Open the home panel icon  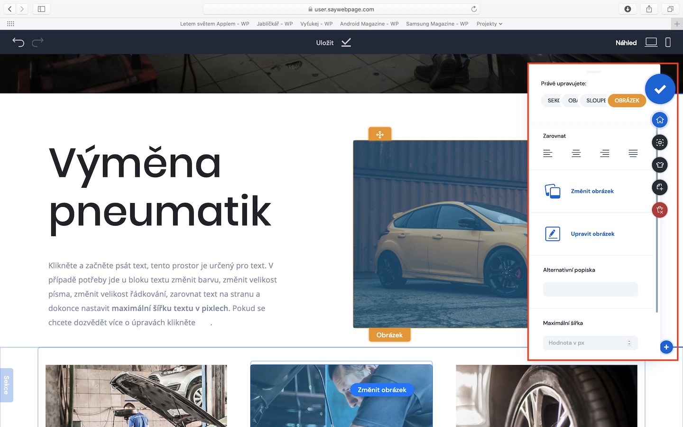click(x=660, y=120)
